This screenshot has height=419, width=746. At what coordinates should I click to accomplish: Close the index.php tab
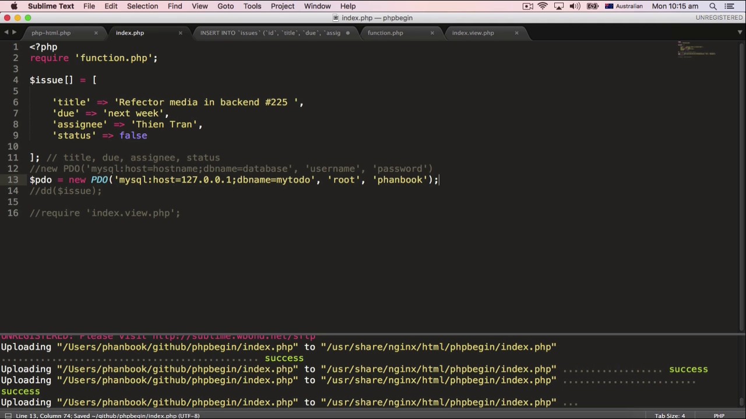pyautogui.click(x=180, y=33)
